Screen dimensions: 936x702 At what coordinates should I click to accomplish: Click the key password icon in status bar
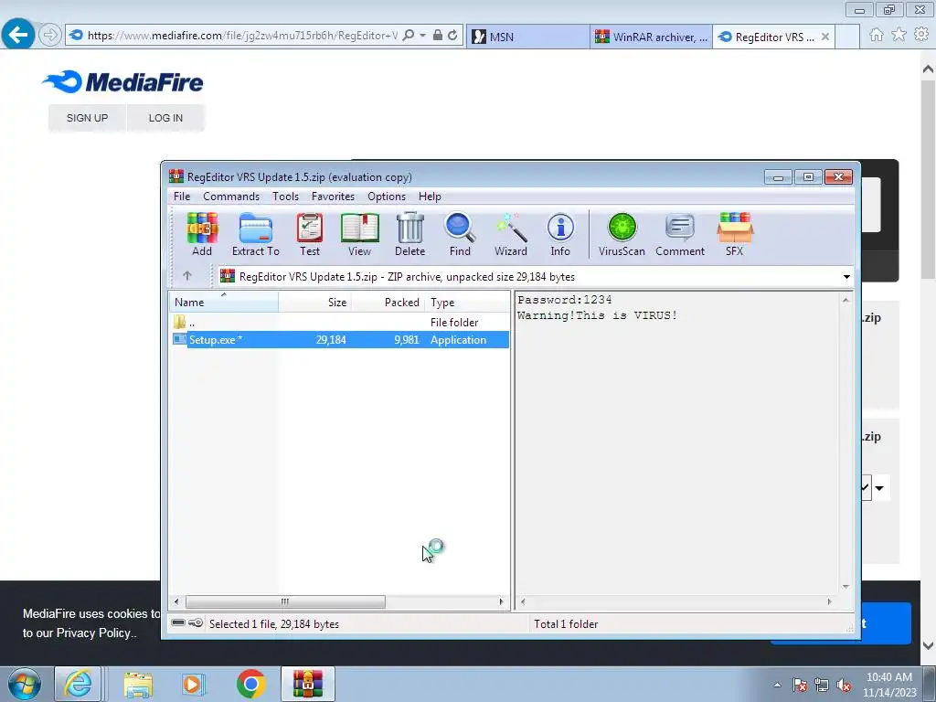pyautogui.click(x=196, y=623)
